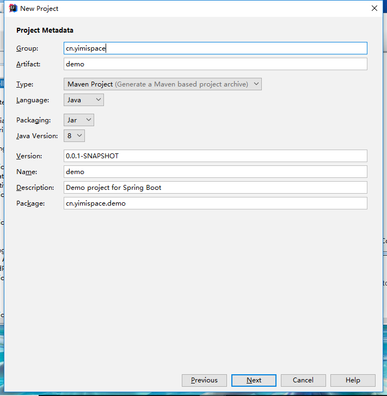The image size is (387, 396).
Task: Open Help for this dialog
Action: point(353,380)
